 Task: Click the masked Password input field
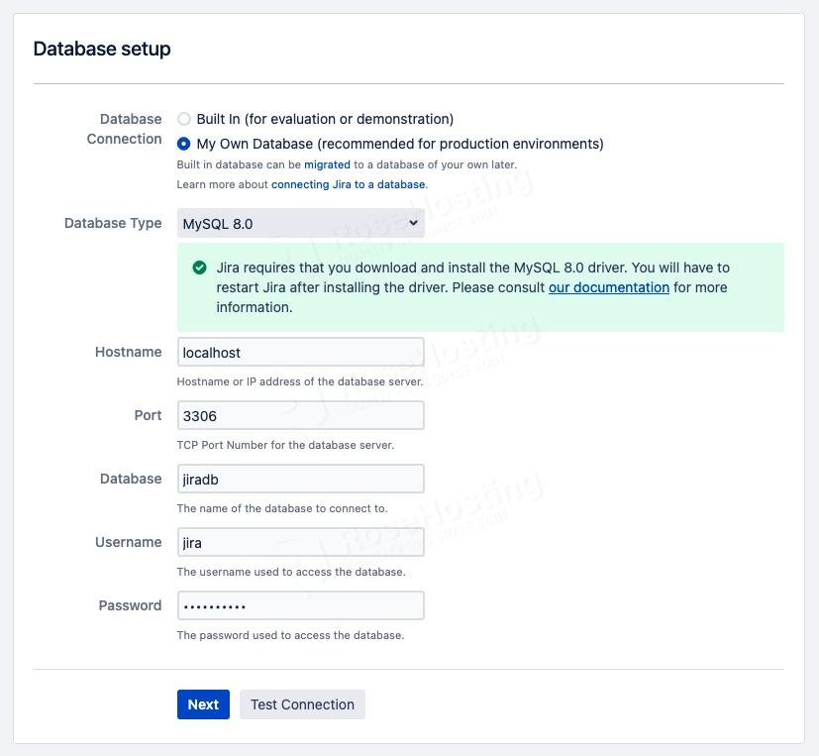pos(301,605)
